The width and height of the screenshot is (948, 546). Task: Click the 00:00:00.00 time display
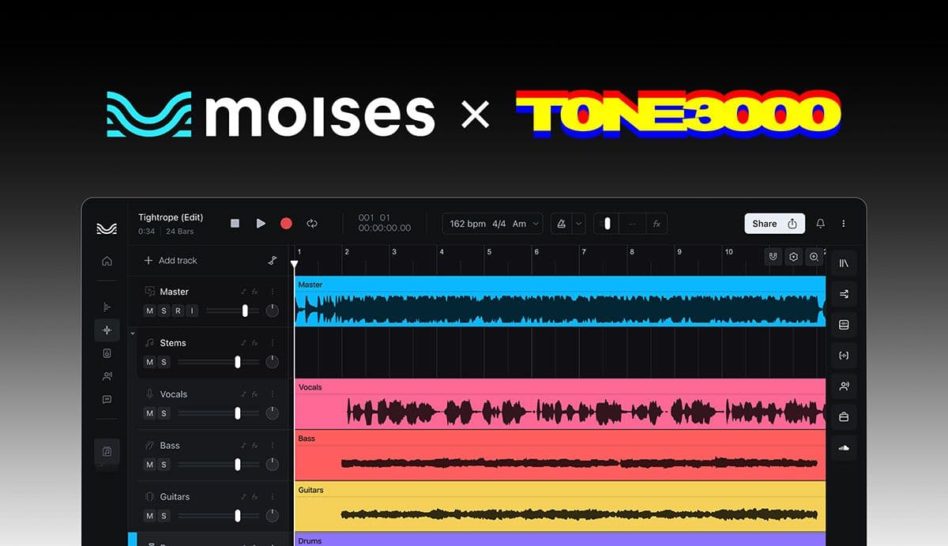pyautogui.click(x=385, y=228)
